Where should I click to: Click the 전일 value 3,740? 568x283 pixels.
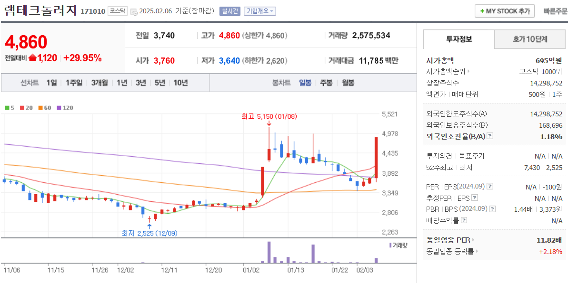click(164, 36)
